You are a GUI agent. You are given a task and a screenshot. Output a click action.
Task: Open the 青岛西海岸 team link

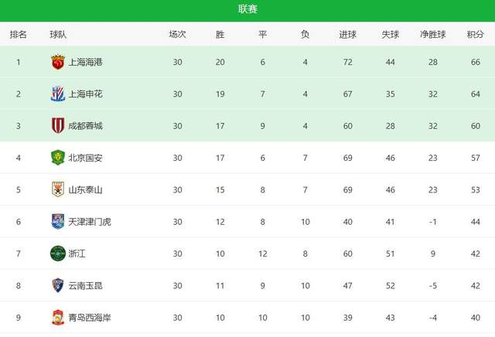coord(90,317)
